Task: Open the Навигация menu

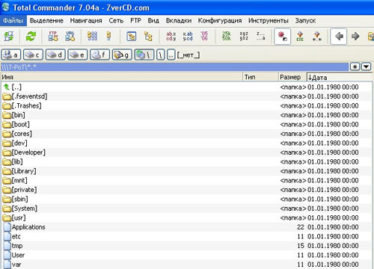Action: click(86, 20)
